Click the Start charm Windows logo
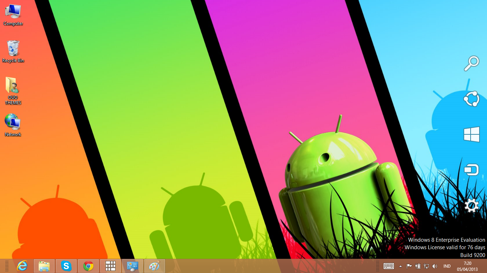Viewport: 487px width, 273px height. pyautogui.click(x=471, y=135)
